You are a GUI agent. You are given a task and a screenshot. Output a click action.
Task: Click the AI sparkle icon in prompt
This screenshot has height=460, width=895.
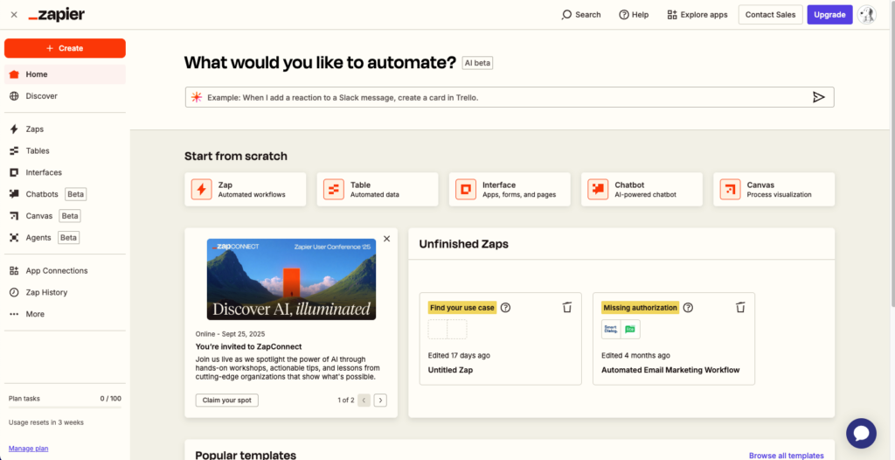tap(197, 97)
